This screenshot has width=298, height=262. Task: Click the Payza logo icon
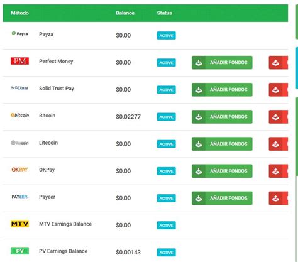coord(19,33)
